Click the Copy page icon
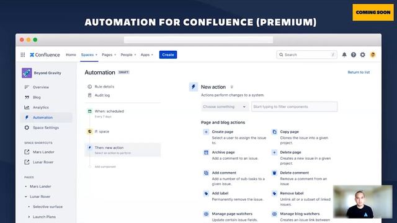Viewport: 397px width, 223px height. pos(274,132)
